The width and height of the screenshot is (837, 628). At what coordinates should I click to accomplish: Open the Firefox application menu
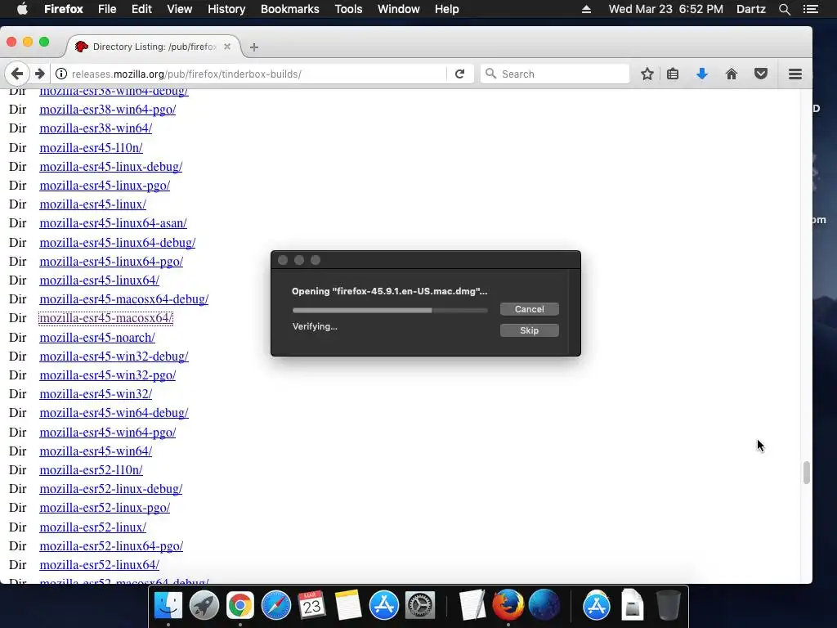(x=64, y=9)
